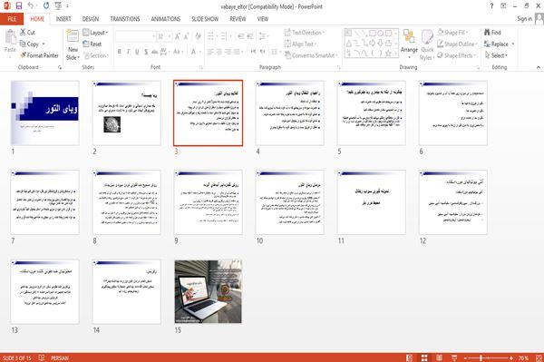Open the Shape Effects menu
The width and height of the screenshot is (544, 362).
click(456, 55)
